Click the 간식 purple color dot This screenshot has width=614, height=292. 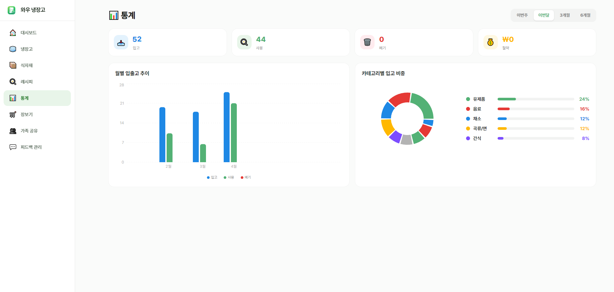click(x=468, y=138)
